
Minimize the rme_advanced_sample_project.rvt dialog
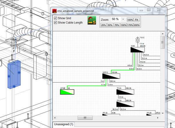[x=141, y=10]
